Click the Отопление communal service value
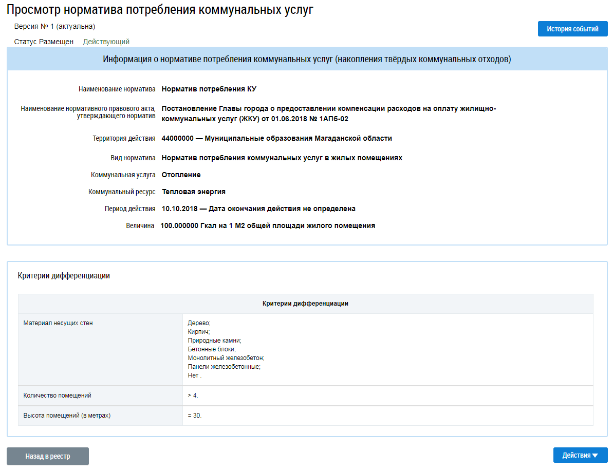 click(181, 175)
